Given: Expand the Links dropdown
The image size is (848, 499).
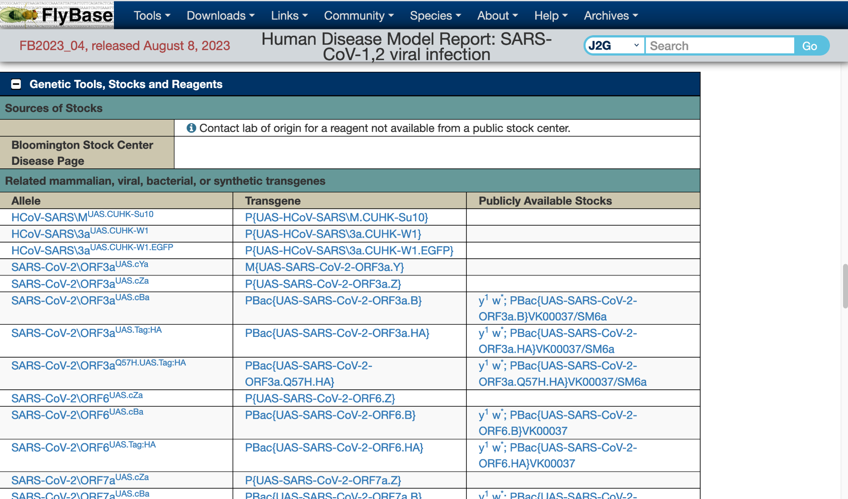Looking at the screenshot, I should [289, 15].
